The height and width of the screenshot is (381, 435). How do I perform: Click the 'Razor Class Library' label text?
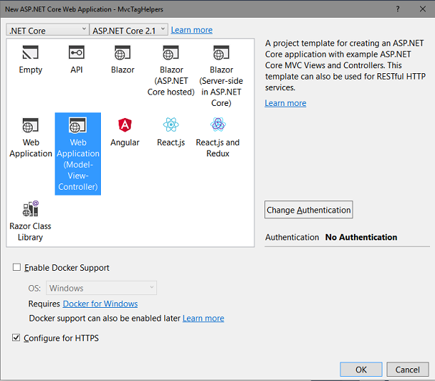point(31,232)
